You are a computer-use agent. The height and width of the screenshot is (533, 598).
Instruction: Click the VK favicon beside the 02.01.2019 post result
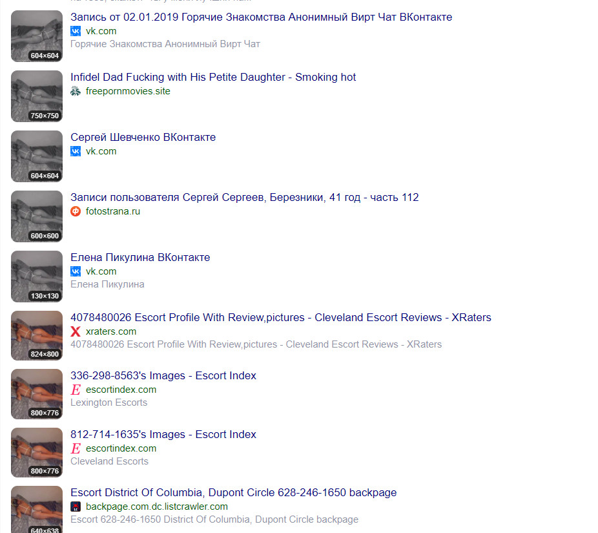coord(76,31)
